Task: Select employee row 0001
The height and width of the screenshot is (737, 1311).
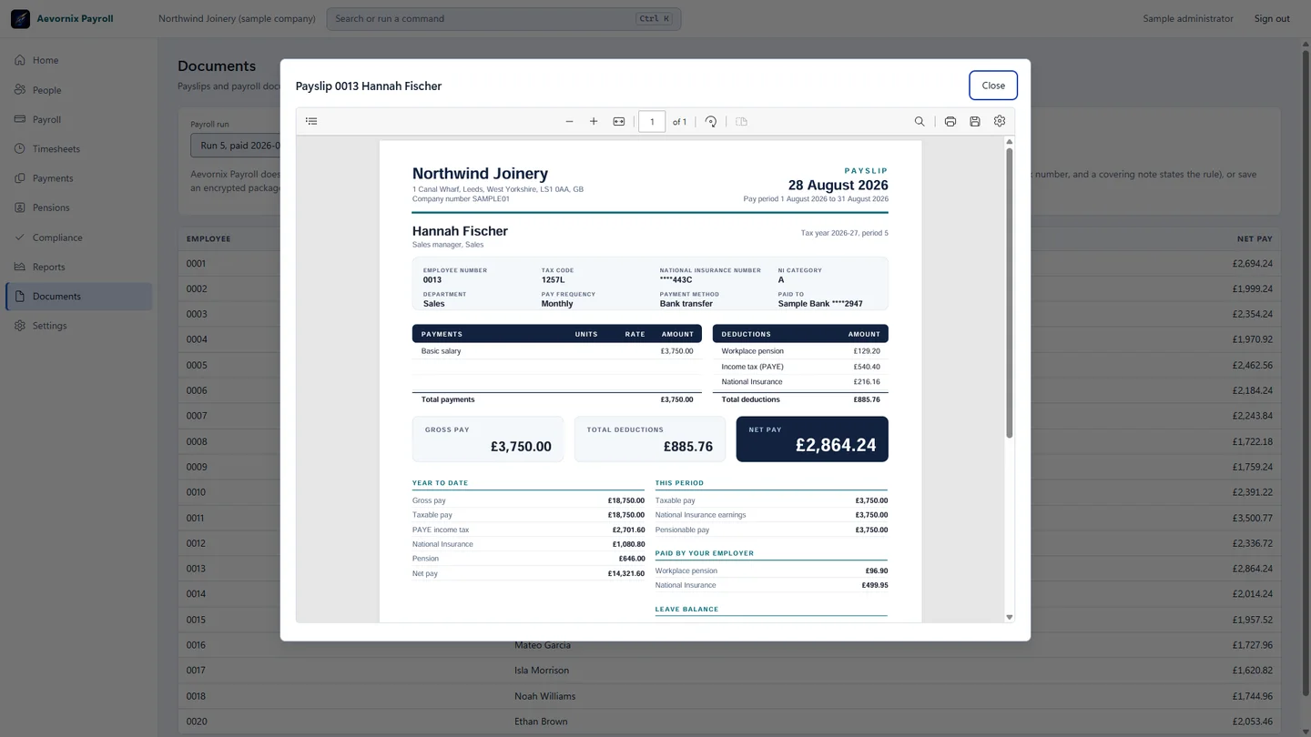Action: click(728, 264)
